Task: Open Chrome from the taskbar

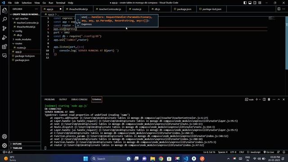Action: pyautogui.click(x=161, y=159)
